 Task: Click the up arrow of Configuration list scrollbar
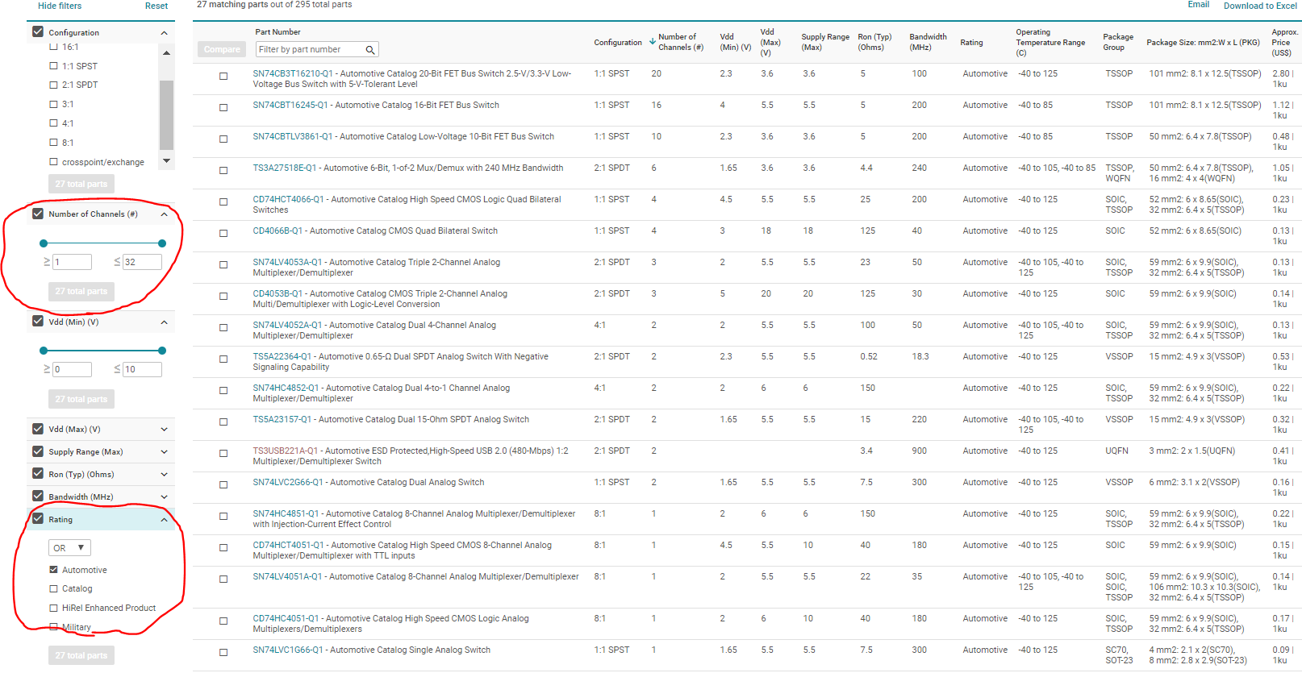(x=166, y=52)
